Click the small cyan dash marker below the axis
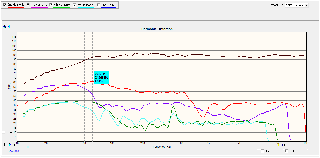 pos(28,147)
